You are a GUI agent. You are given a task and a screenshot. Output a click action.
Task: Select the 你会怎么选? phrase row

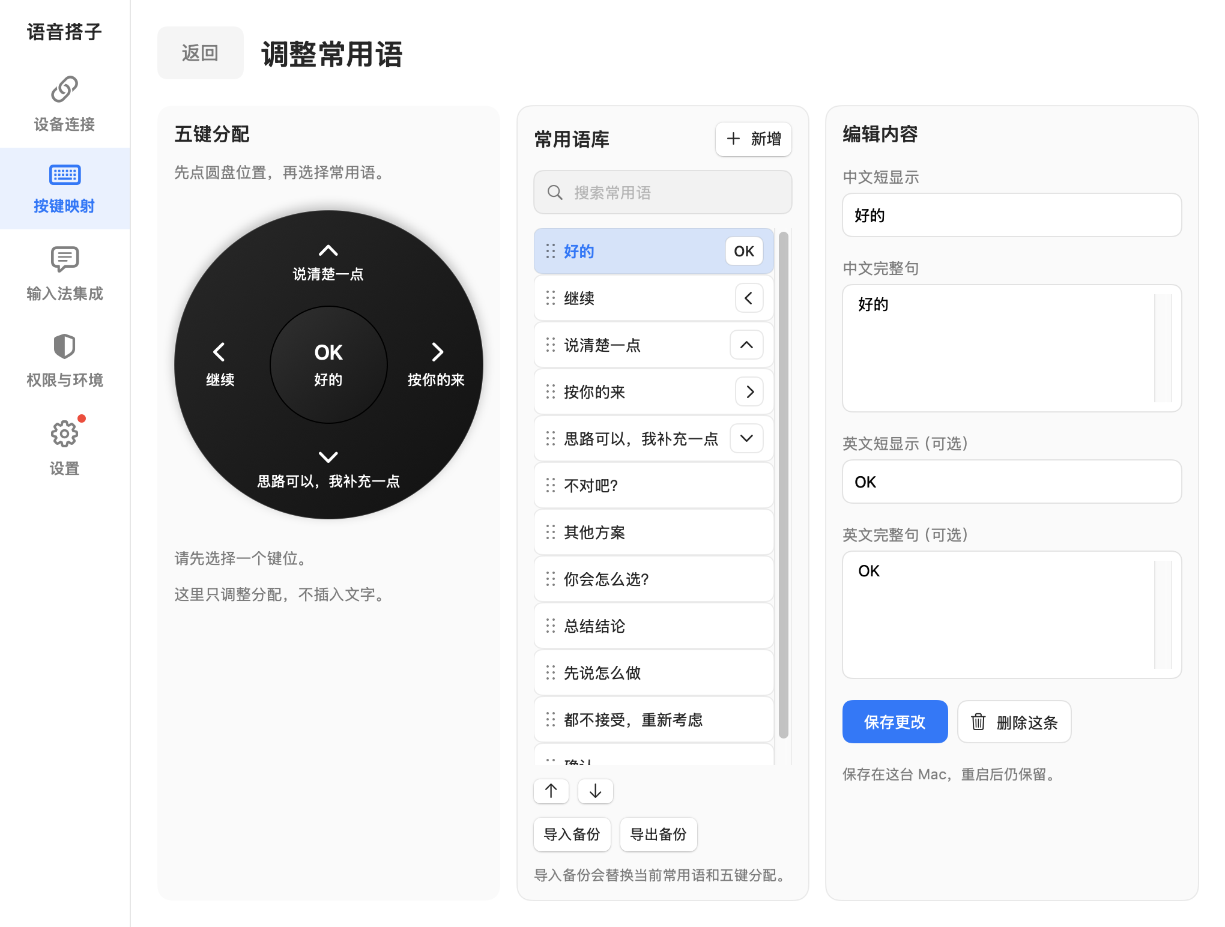coord(653,579)
